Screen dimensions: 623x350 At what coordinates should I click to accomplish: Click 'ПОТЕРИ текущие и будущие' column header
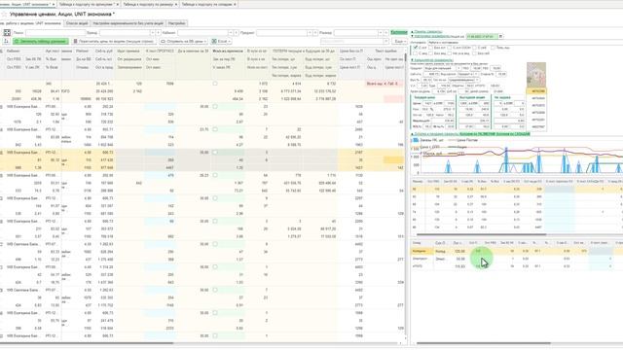(304, 52)
